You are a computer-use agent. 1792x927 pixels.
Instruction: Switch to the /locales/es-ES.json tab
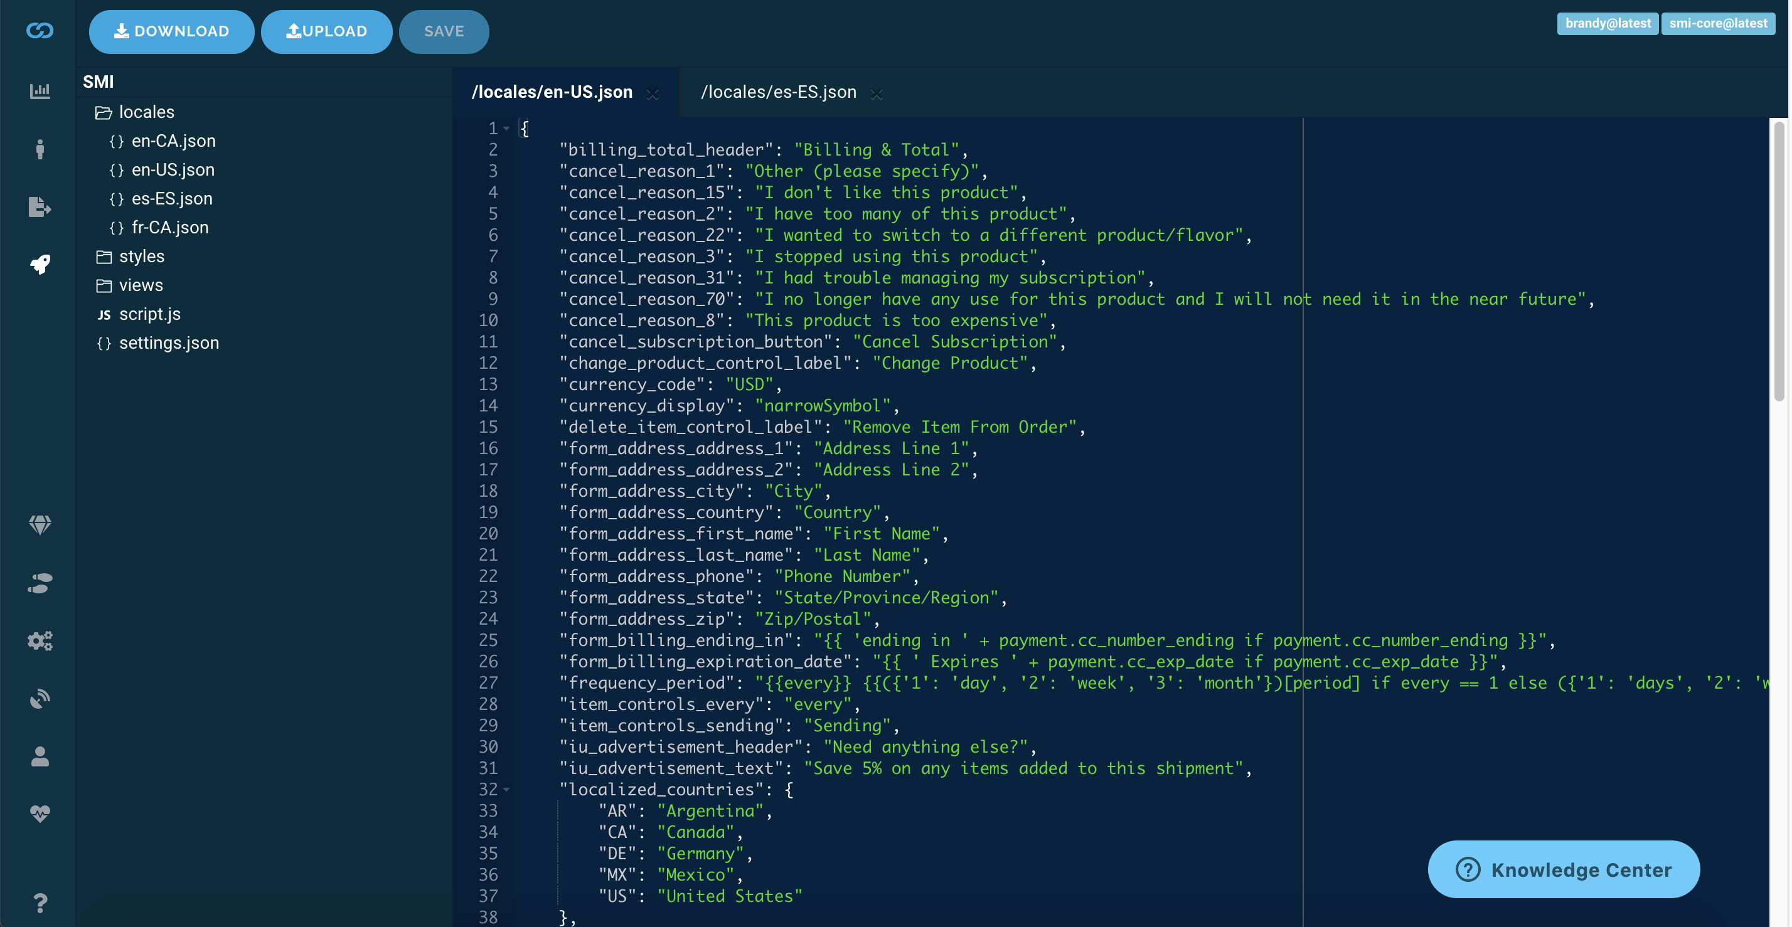click(x=778, y=92)
